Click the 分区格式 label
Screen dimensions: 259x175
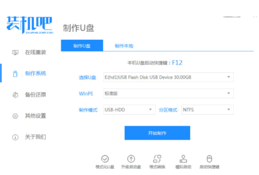pyautogui.click(x=168, y=110)
